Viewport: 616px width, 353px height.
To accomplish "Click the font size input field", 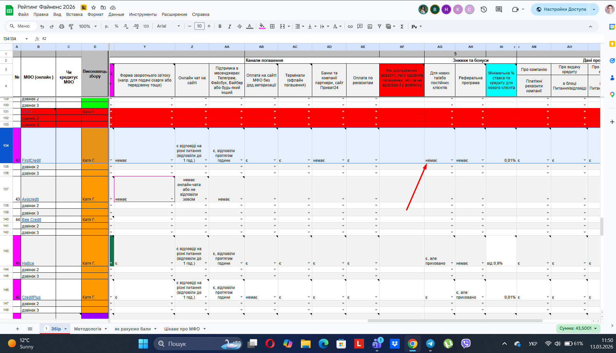I will tap(199, 26).
